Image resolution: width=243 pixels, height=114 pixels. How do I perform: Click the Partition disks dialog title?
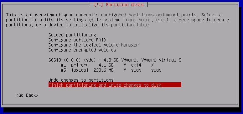[119, 5]
